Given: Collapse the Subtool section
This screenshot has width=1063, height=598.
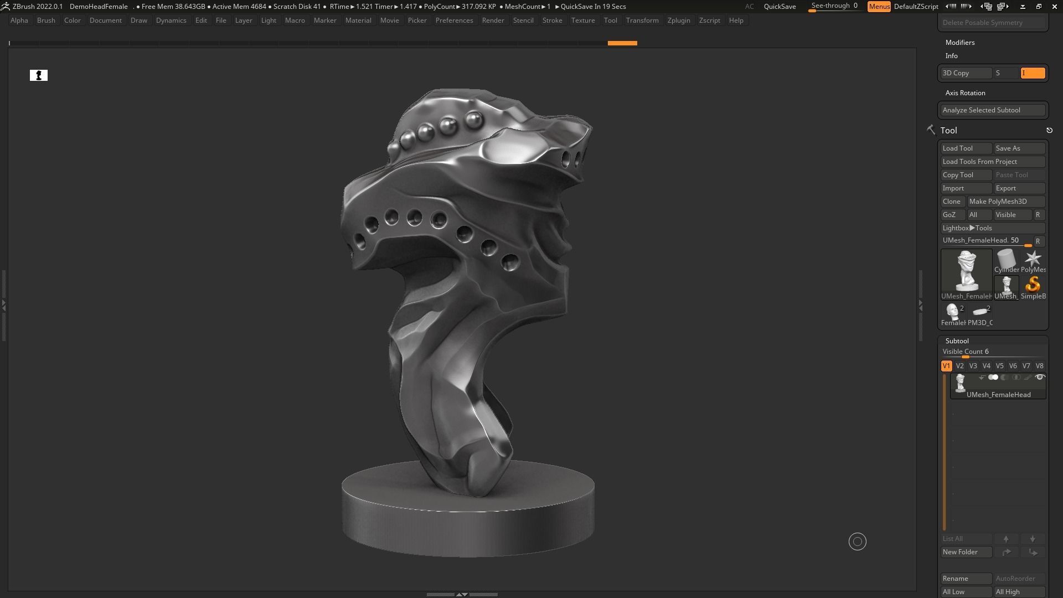Looking at the screenshot, I should click(957, 341).
